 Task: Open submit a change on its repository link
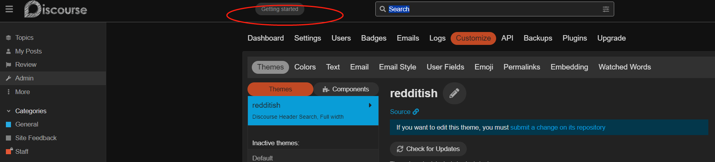click(557, 127)
